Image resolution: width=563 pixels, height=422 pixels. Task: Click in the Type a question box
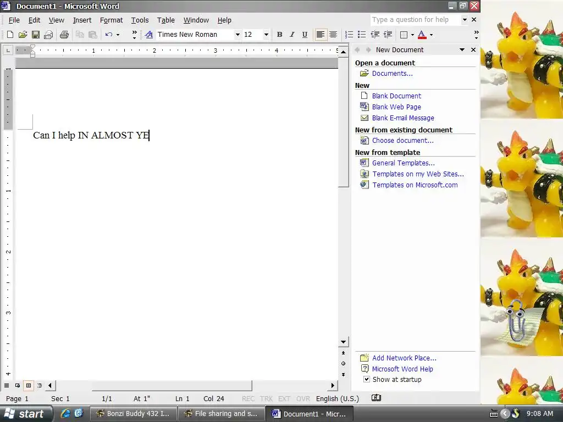point(416,20)
